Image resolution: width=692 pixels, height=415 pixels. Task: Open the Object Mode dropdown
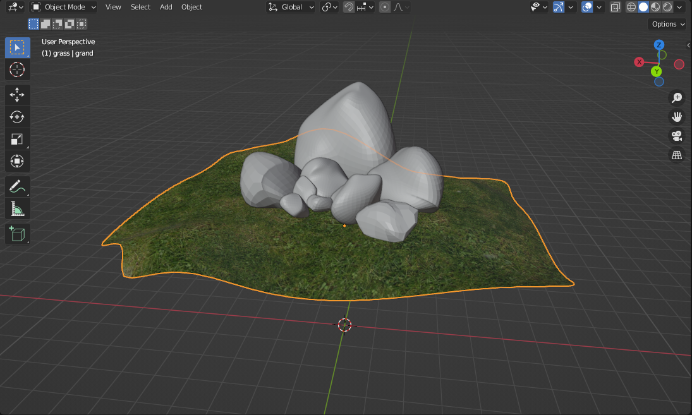click(x=64, y=7)
